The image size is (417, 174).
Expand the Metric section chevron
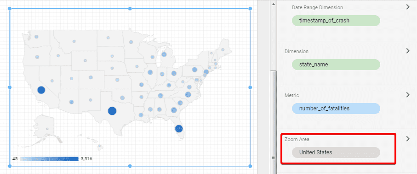tap(408, 95)
